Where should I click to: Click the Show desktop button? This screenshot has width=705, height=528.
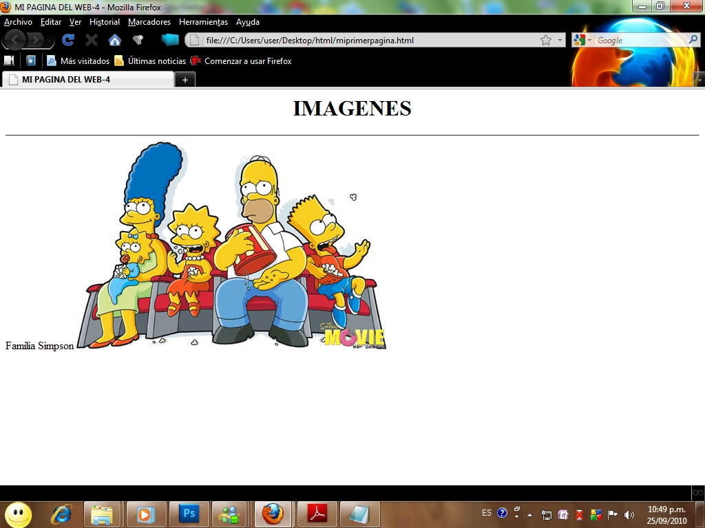[x=701, y=514]
